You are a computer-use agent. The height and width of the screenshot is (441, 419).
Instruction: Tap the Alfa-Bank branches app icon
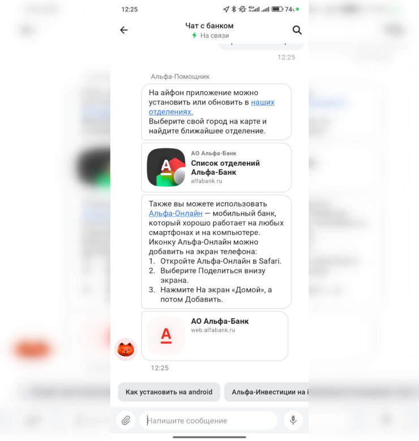[166, 168]
